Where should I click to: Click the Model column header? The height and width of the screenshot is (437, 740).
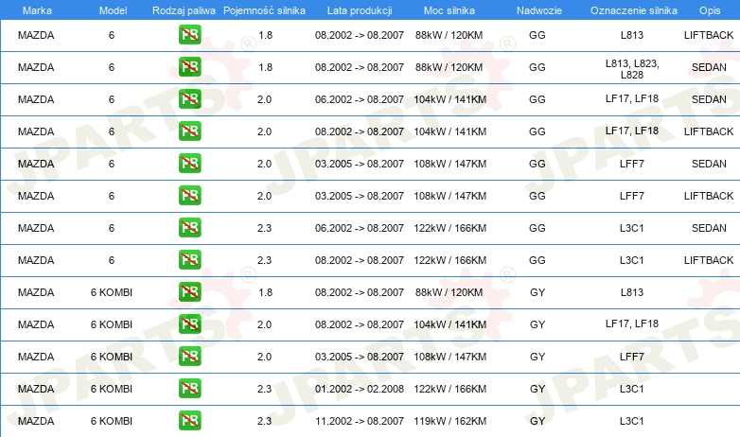[113, 10]
